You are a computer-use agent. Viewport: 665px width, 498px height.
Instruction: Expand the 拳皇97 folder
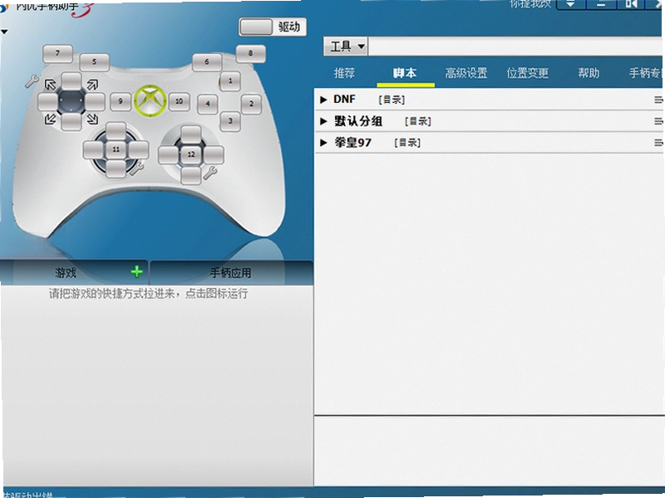[x=323, y=143]
